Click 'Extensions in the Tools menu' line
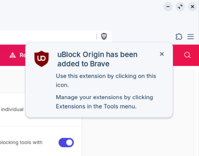Screen dimensions: 199x156 [96, 106]
